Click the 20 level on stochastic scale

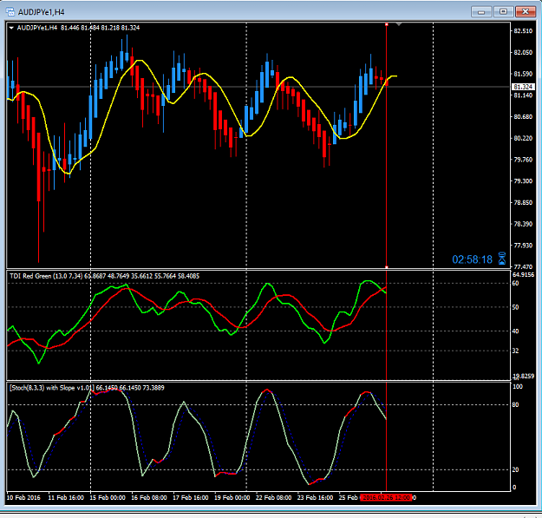pyautogui.click(x=515, y=469)
